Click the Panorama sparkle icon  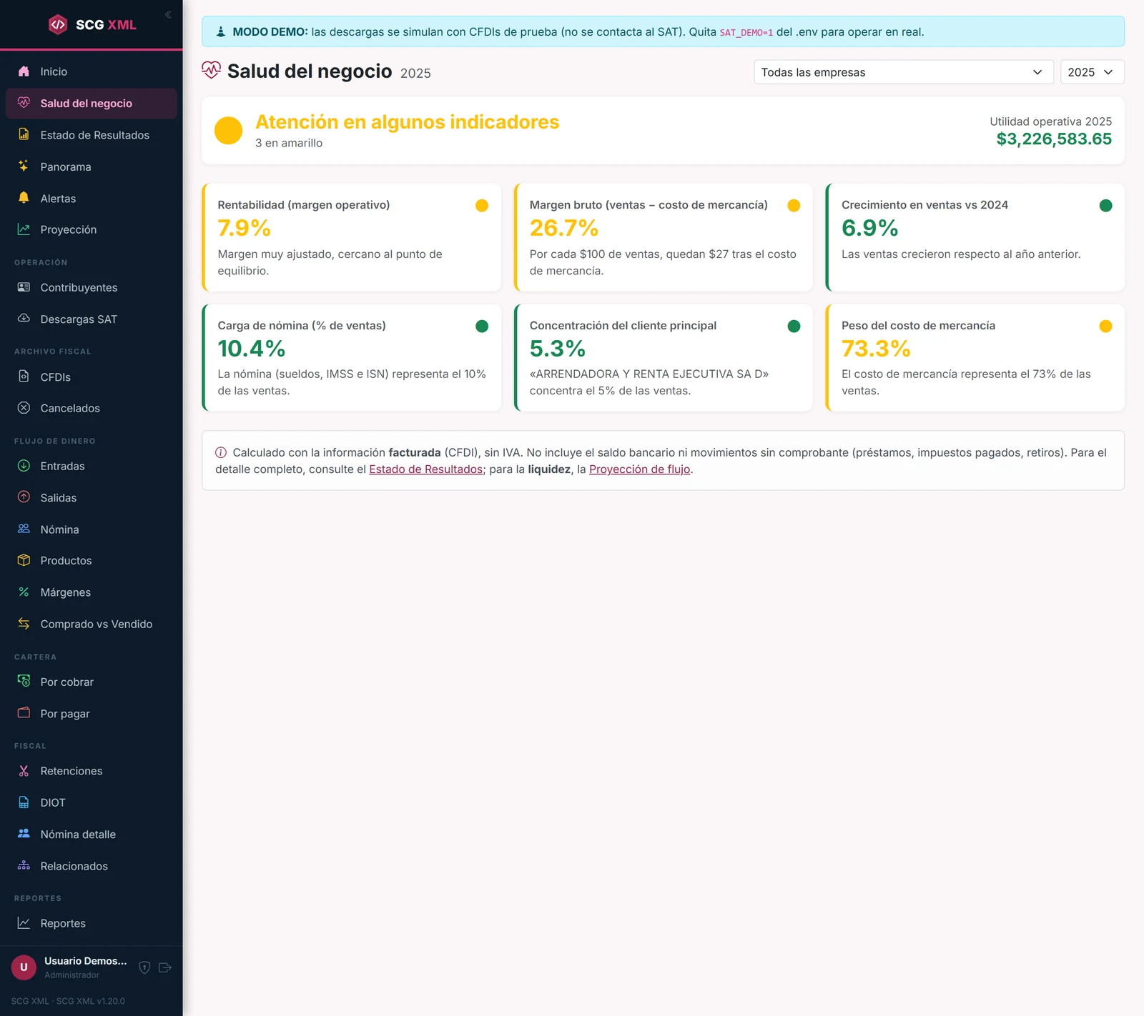point(24,166)
